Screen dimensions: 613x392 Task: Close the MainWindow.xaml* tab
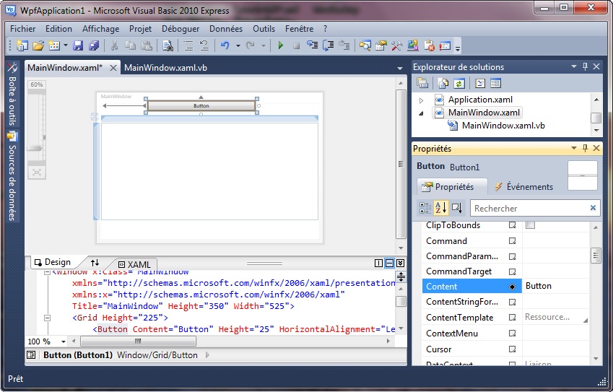pos(113,68)
